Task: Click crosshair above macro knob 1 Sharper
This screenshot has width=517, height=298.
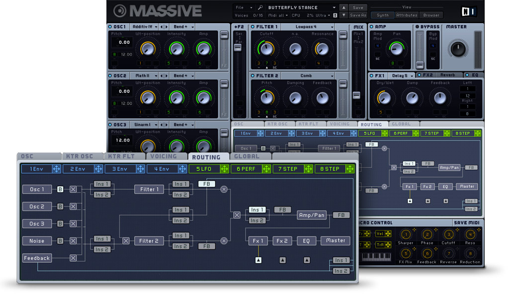Action: (x=414, y=230)
